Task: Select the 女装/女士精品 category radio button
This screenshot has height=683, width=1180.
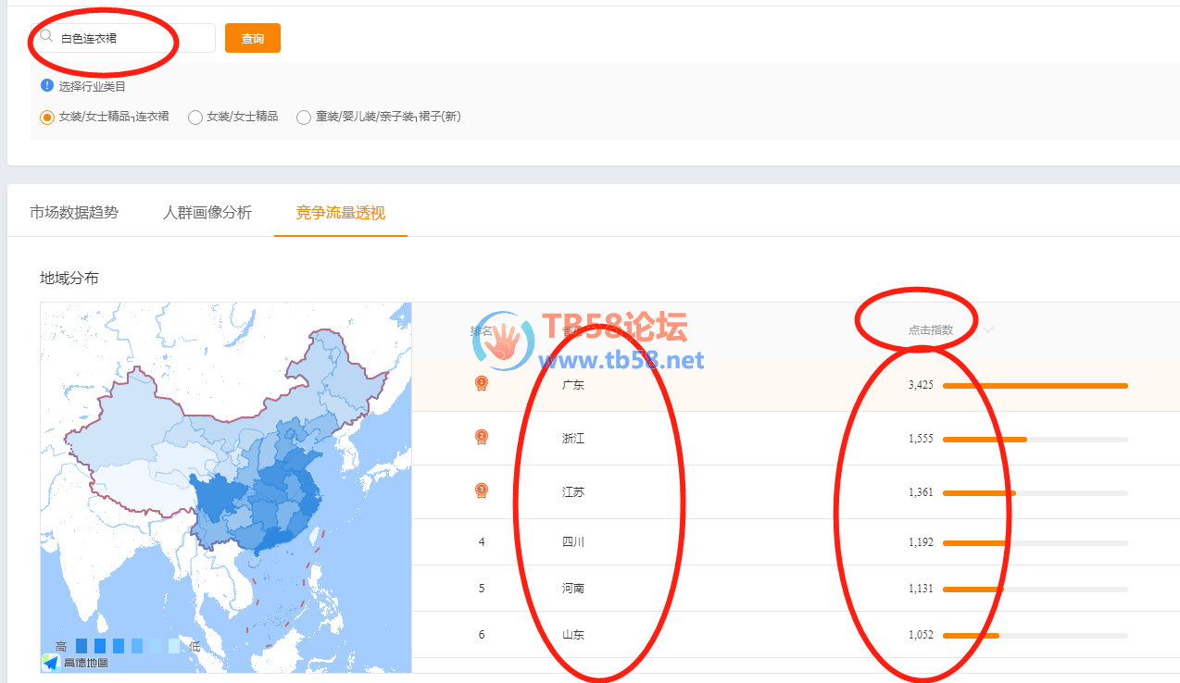Action: pyautogui.click(x=195, y=118)
